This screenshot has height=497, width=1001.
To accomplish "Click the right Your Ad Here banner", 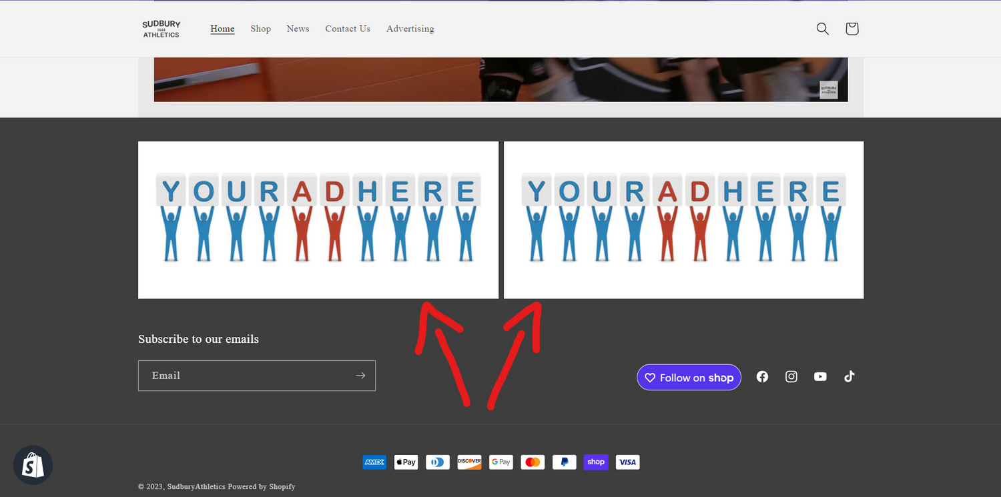I will (x=683, y=219).
